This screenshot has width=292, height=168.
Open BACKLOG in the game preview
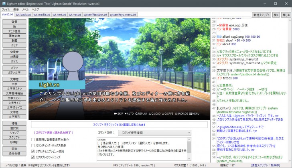click(x=181, y=113)
